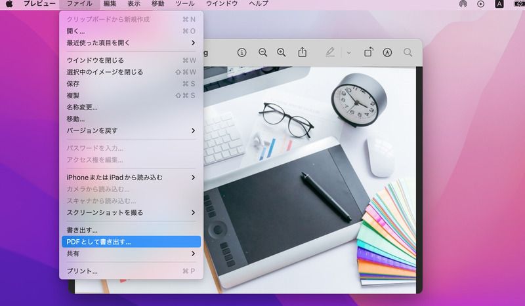Open the highlight options chevron
Image resolution: width=525 pixels, height=306 pixels.
(349, 53)
